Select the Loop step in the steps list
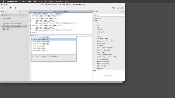 [98, 36]
